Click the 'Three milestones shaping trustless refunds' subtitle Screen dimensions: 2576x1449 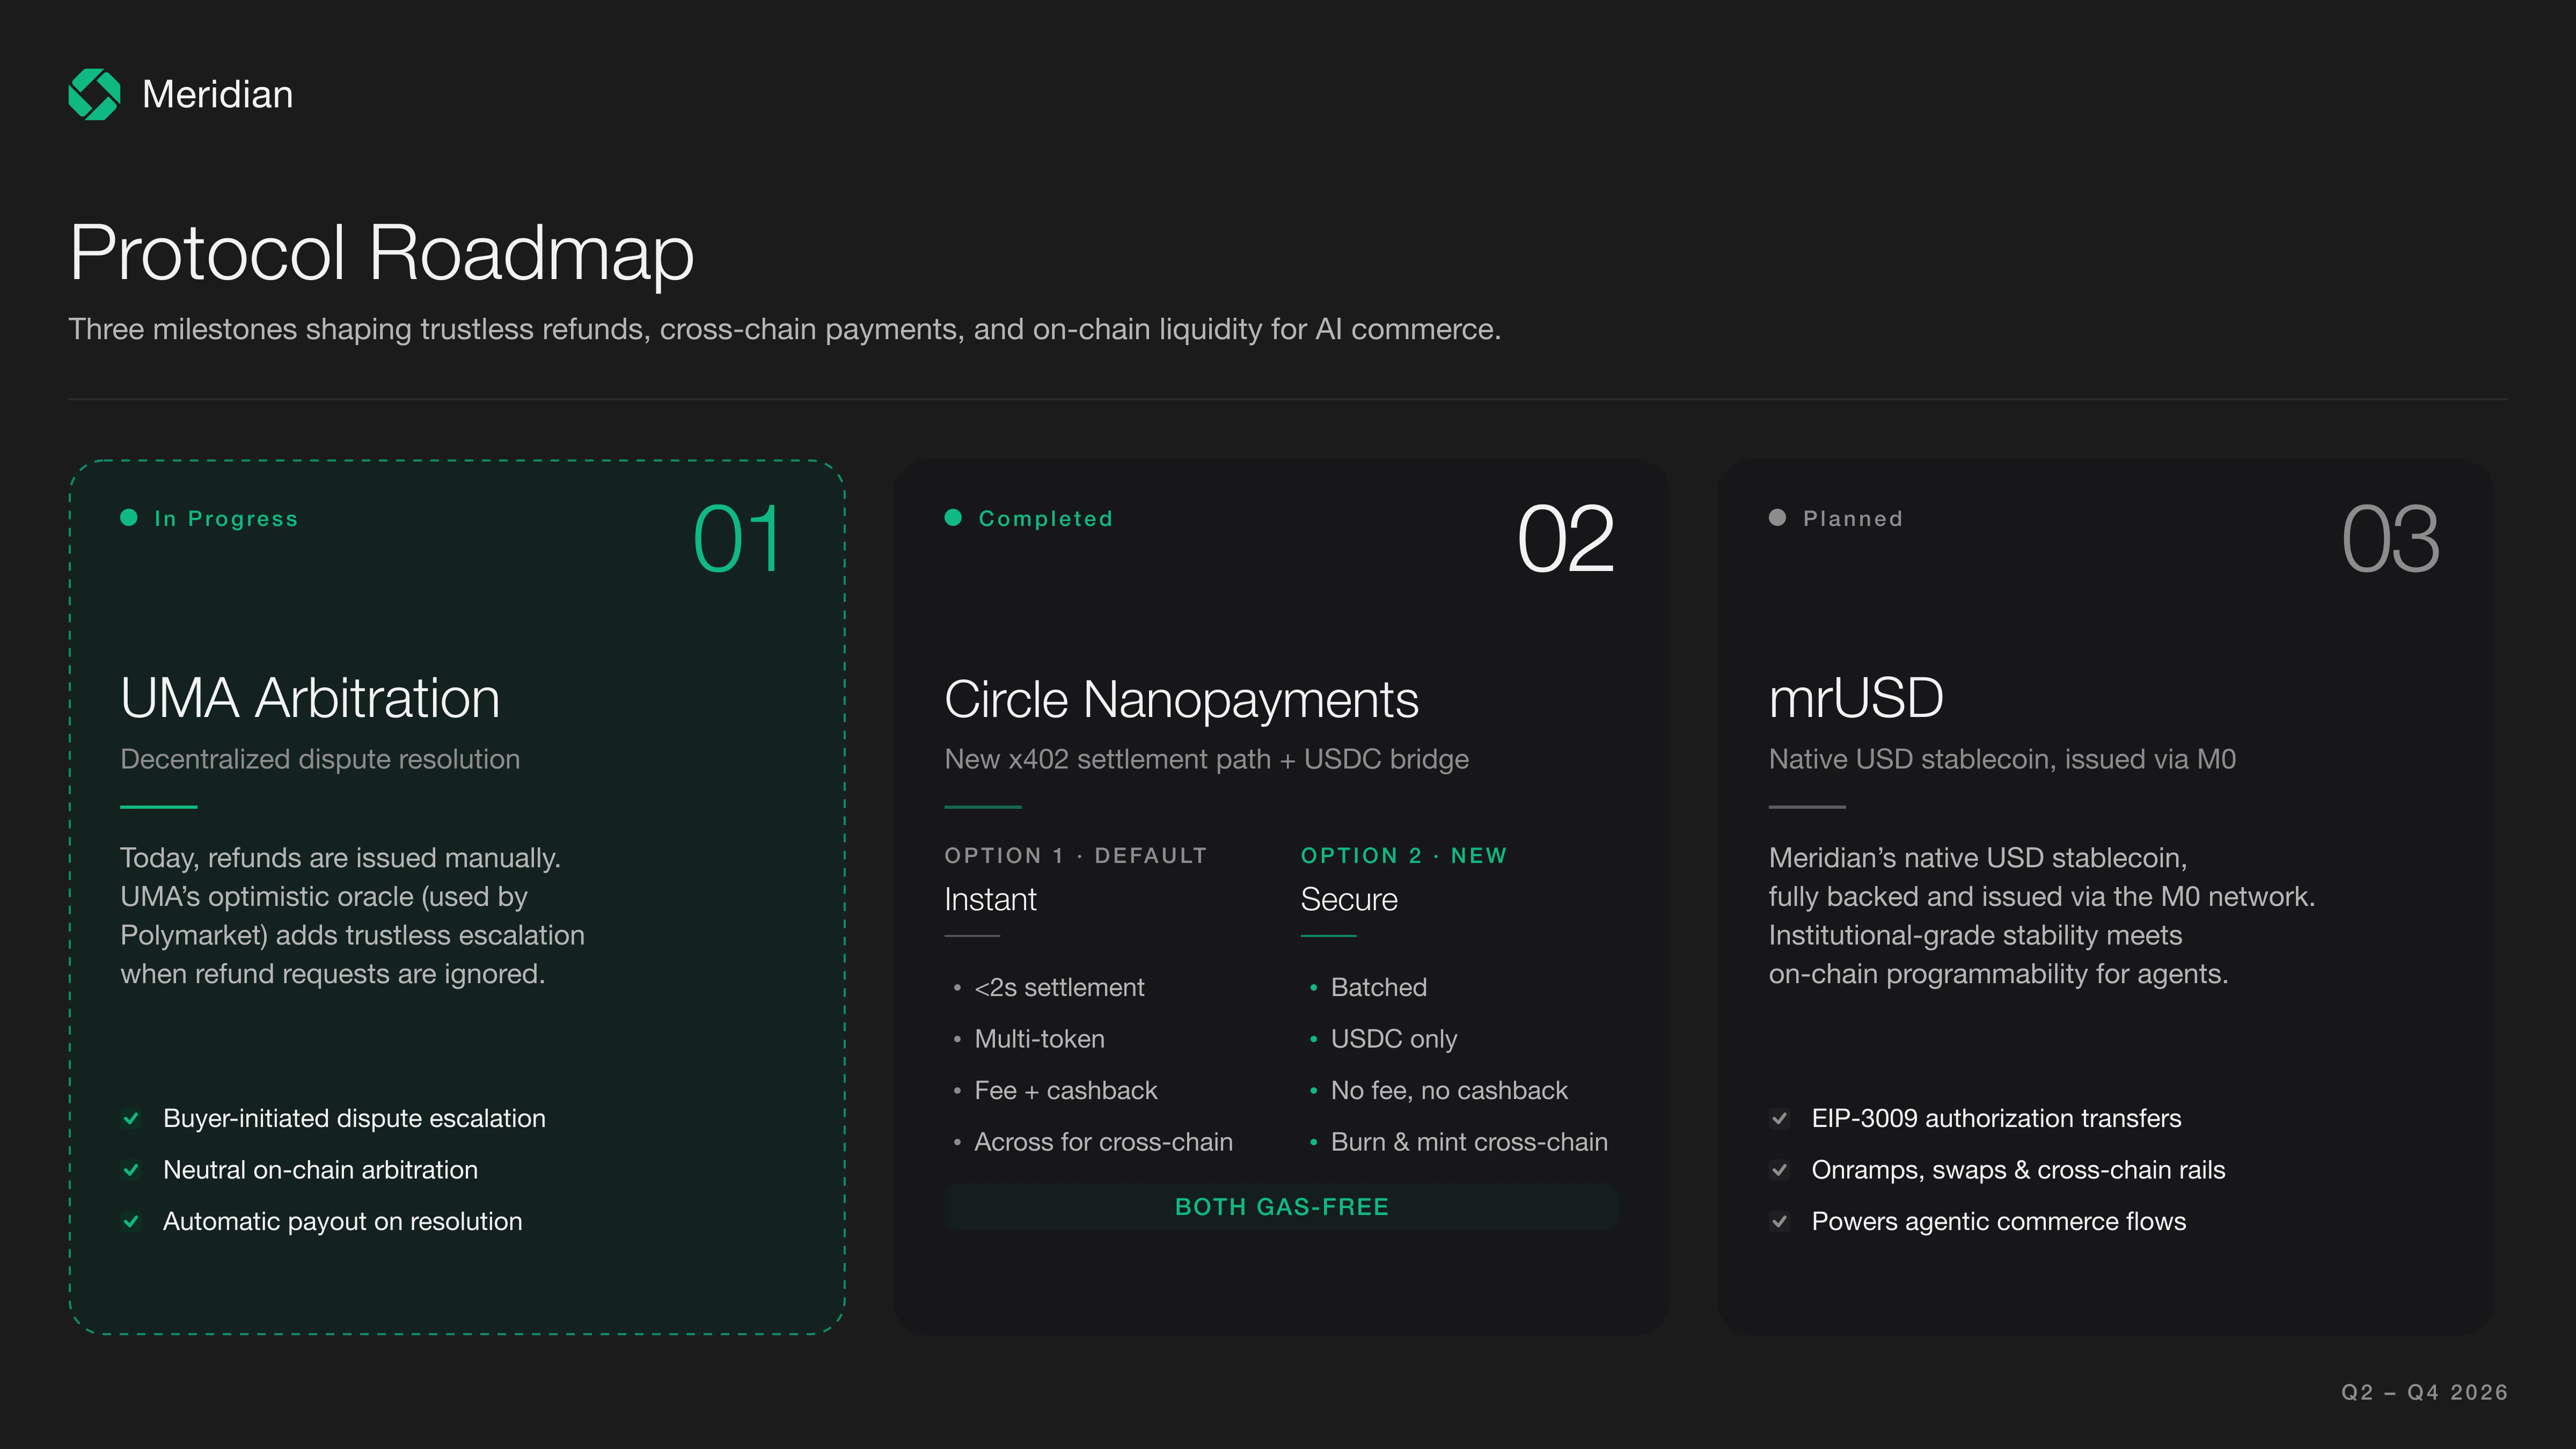[x=784, y=329]
